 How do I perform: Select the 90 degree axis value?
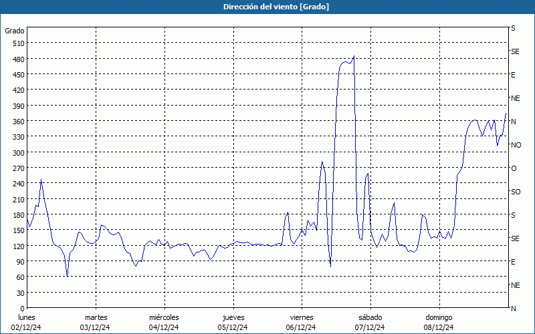click(21, 262)
